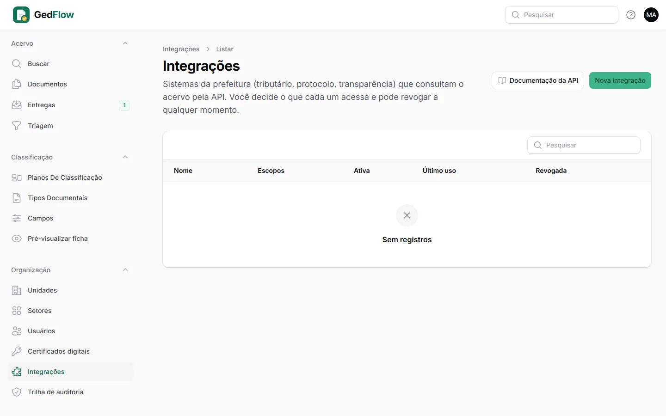Sort the table by Nome column

(x=183, y=171)
